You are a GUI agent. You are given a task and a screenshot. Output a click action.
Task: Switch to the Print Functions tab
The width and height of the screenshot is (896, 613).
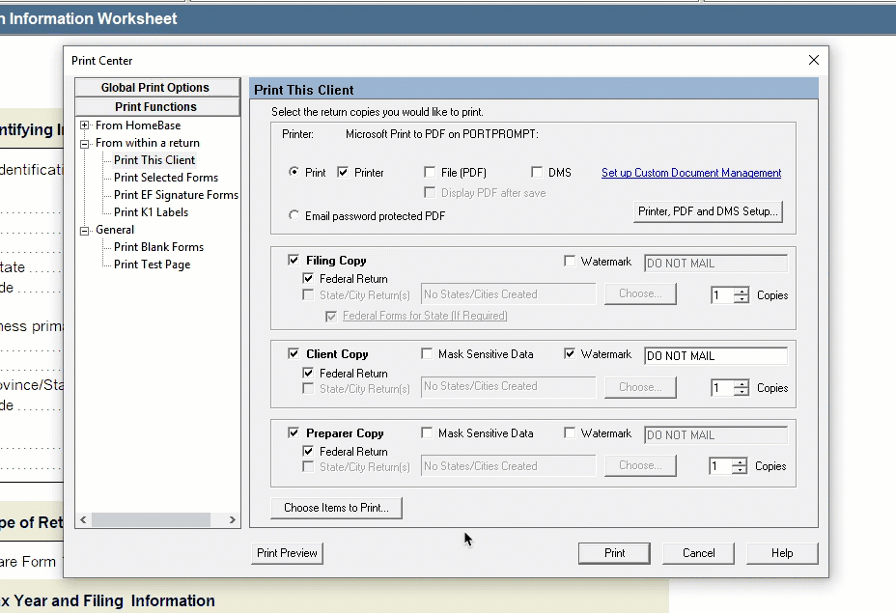click(155, 107)
